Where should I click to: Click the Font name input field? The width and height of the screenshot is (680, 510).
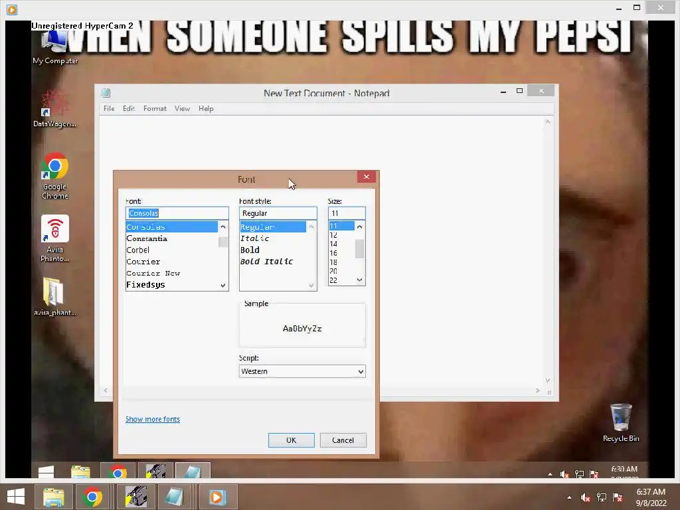[177, 213]
